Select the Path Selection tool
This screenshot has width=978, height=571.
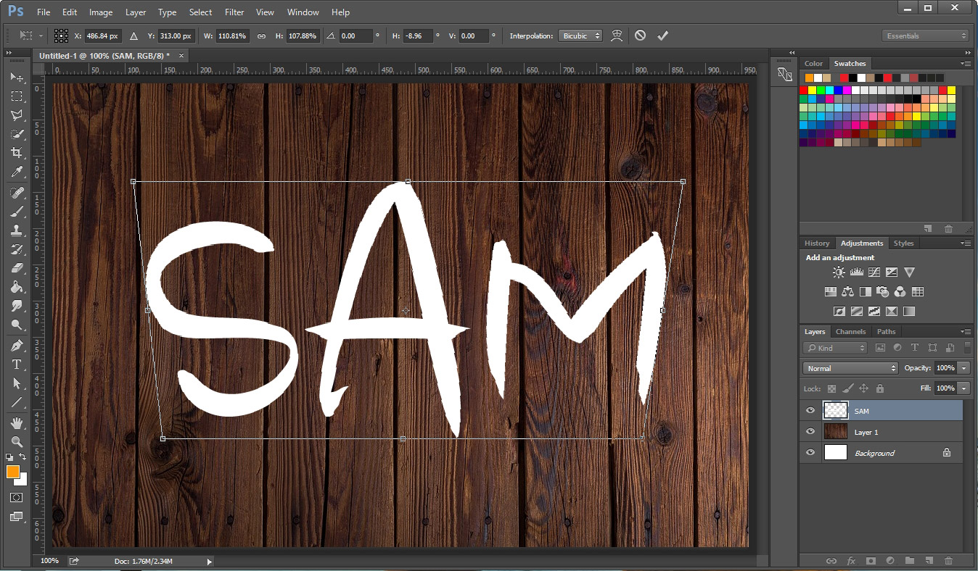[16, 383]
